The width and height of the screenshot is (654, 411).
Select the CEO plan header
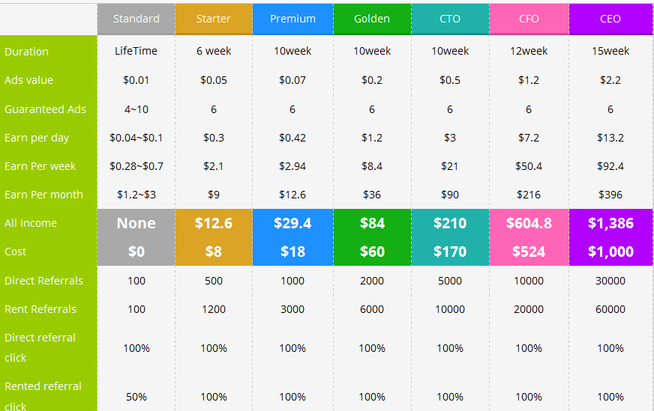point(610,19)
